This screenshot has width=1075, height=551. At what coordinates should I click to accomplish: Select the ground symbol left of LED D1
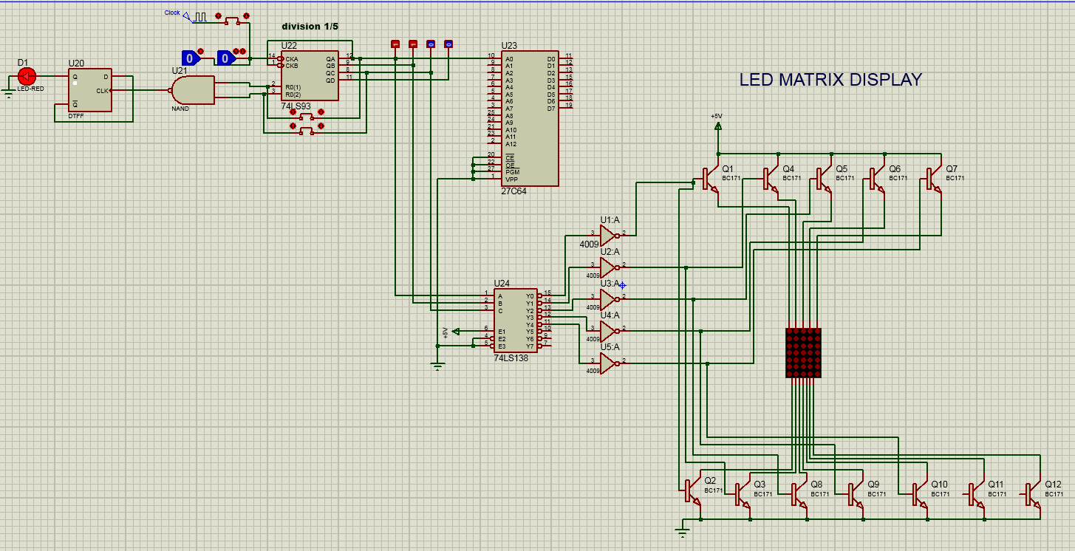[8, 94]
